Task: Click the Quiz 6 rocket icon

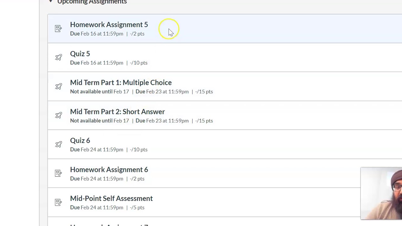Action: coord(58,144)
